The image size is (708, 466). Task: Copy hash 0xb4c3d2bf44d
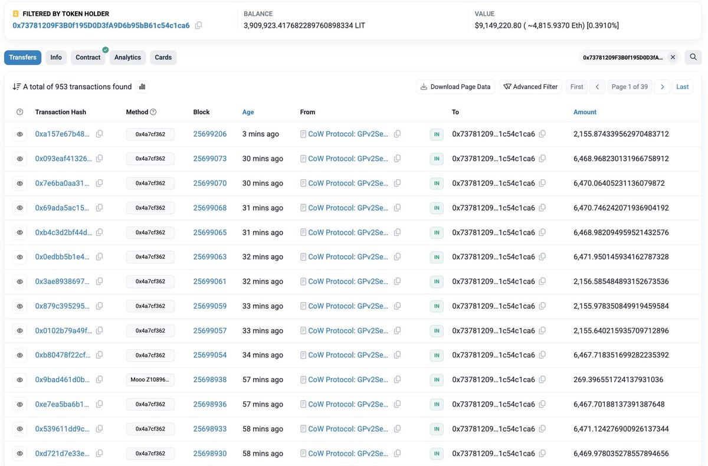pos(99,232)
